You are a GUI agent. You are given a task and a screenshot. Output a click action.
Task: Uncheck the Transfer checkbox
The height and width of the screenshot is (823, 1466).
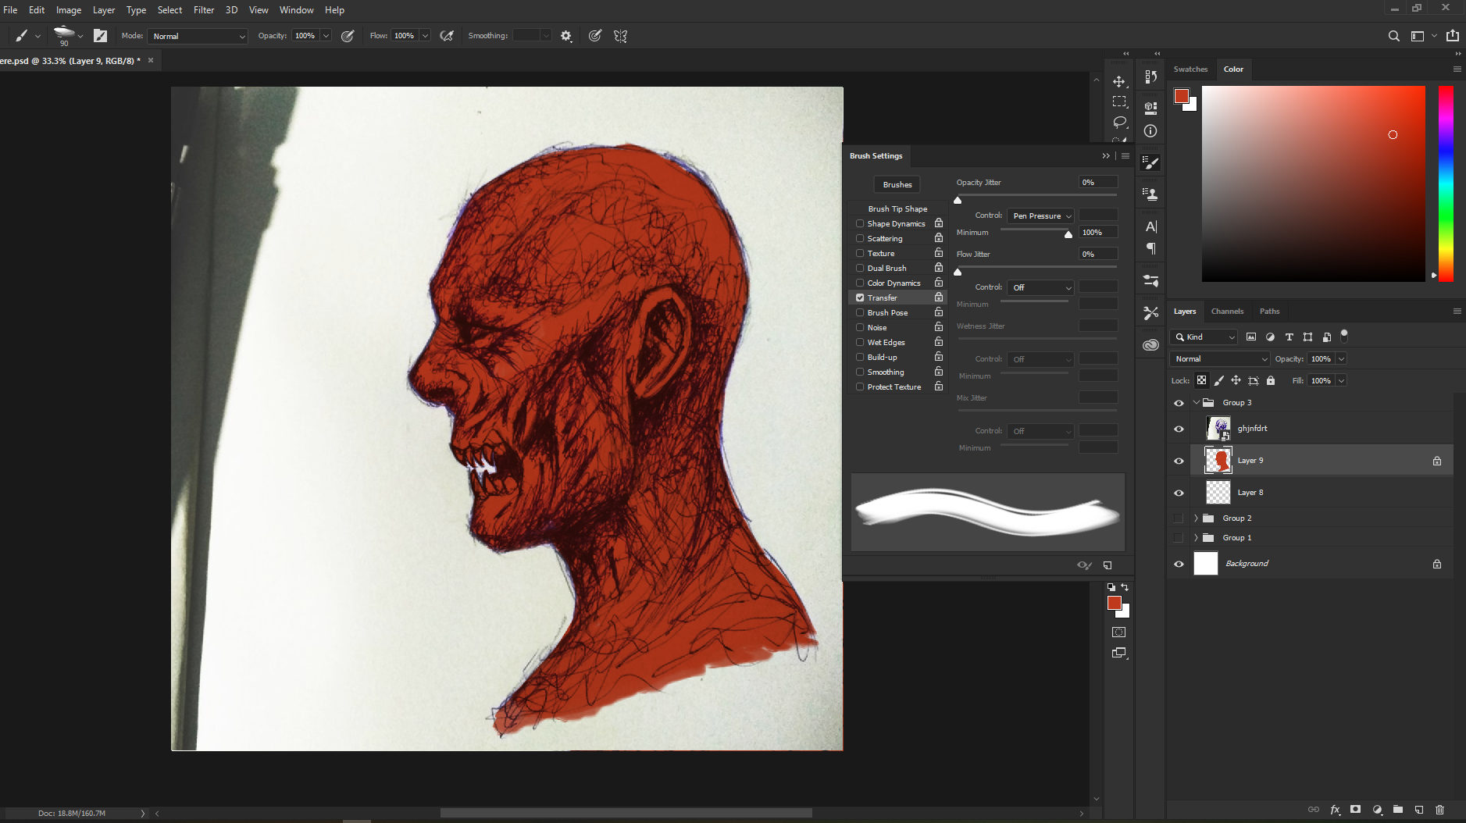tap(860, 297)
